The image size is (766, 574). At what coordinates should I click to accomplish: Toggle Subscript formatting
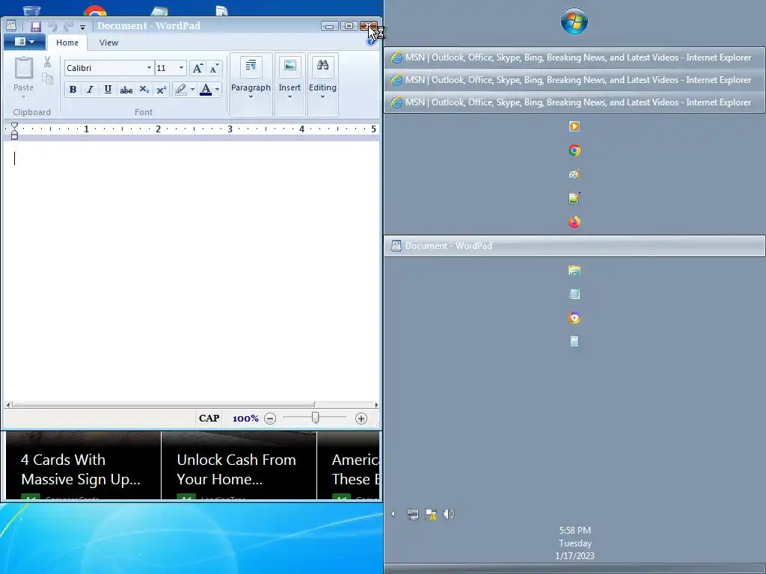(144, 90)
